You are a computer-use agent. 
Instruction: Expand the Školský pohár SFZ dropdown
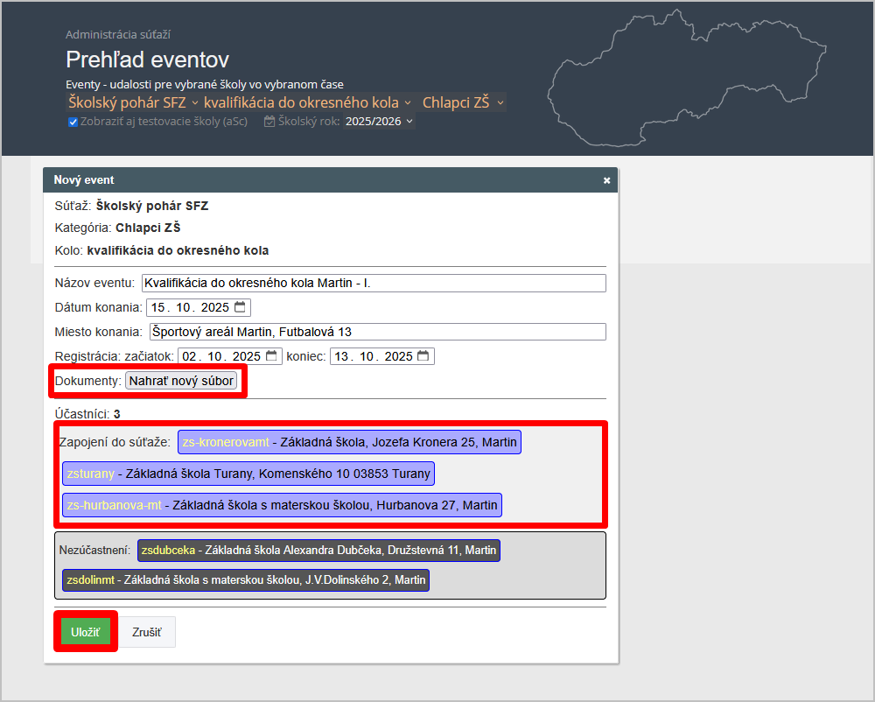click(x=133, y=102)
